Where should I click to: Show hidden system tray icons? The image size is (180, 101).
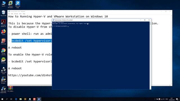coord(155,99)
